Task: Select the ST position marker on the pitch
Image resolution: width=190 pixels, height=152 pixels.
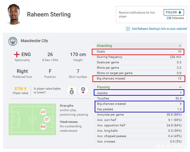Action: tap(47, 119)
